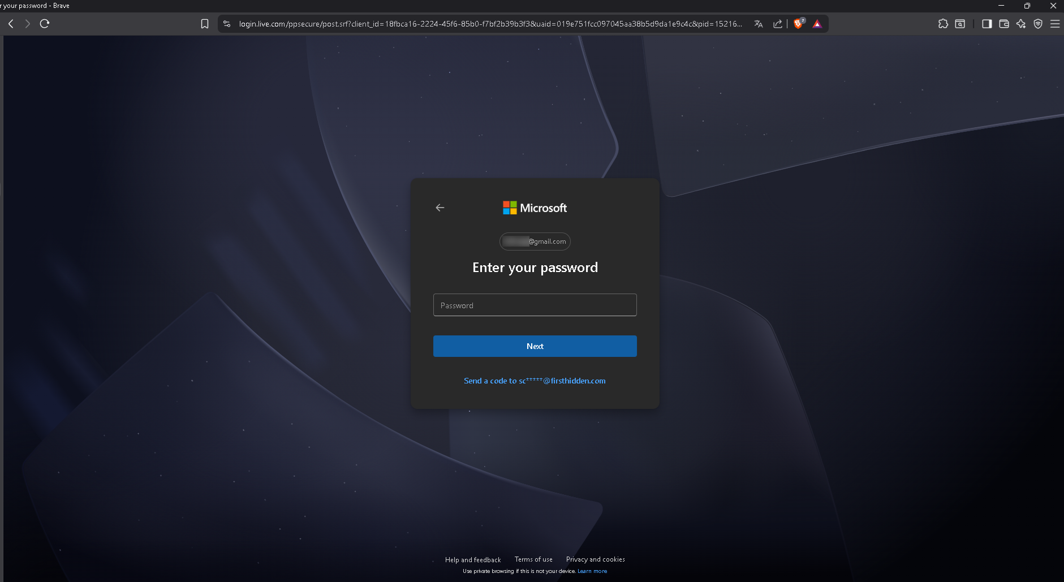
Task: Open Terms of use link
Action: tap(533, 559)
